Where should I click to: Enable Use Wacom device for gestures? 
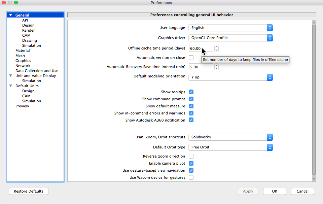pyautogui.click(x=191, y=177)
